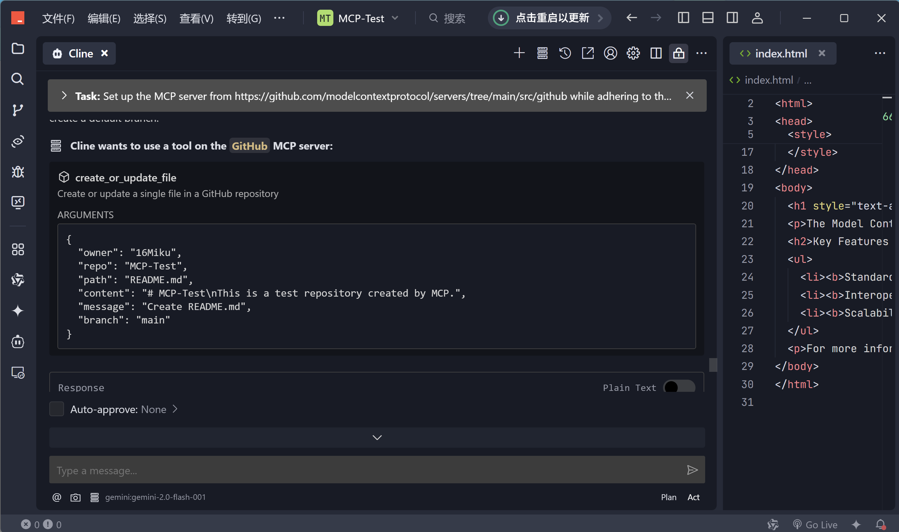Expand Auto-approve options chevron
The height and width of the screenshot is (532, 899).
click(175, 409)
